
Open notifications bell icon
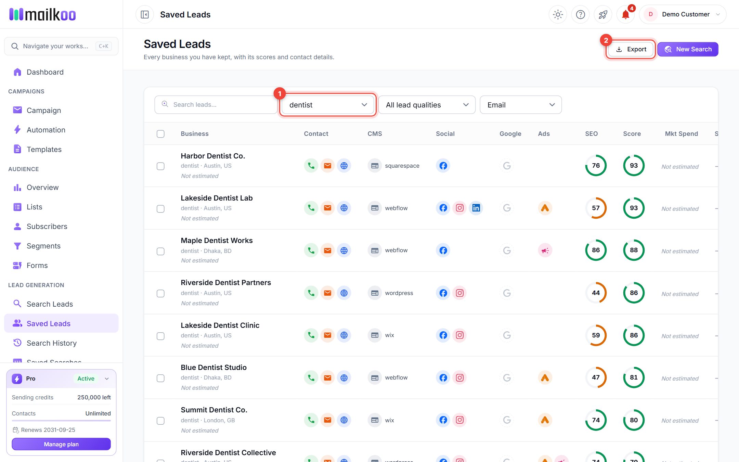pyautogui.click(x=625, y=14)
